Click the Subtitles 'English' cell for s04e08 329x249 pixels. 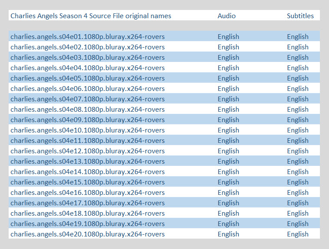(298, 110)
